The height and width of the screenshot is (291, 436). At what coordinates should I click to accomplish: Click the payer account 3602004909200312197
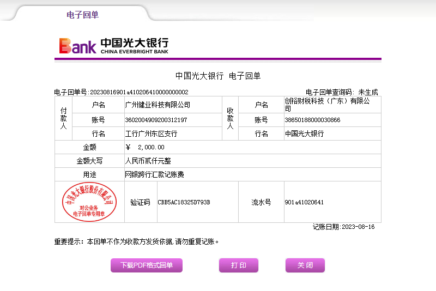[156, 120]
